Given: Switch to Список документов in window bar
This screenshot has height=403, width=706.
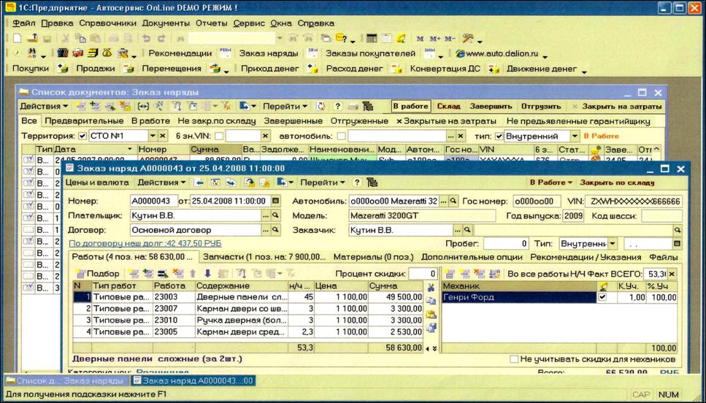Looking at the screenshot, I should [x=61, y=380].
